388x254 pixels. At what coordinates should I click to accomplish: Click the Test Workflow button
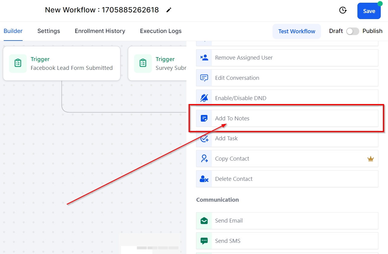[297, 31]
